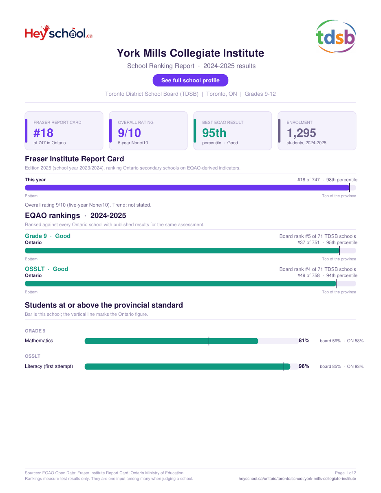The height and width of the screenshot is (493, 381).
Task: Select the Best EQAO Result 95th card
Action: (233, 131)
